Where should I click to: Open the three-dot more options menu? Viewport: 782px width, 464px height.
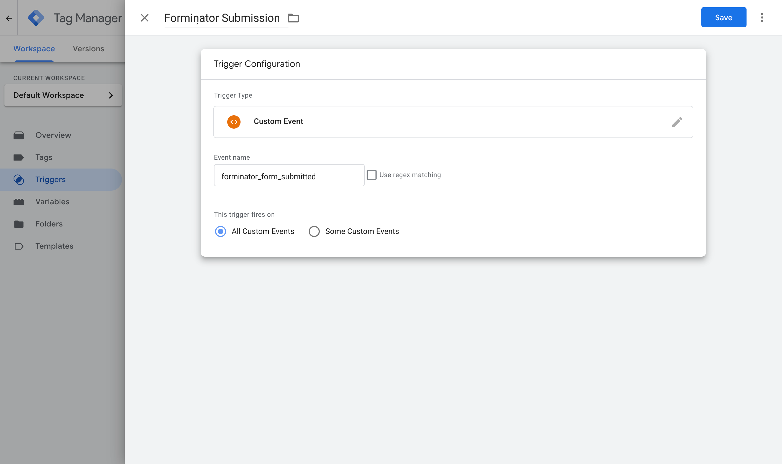tap(762, 17)
